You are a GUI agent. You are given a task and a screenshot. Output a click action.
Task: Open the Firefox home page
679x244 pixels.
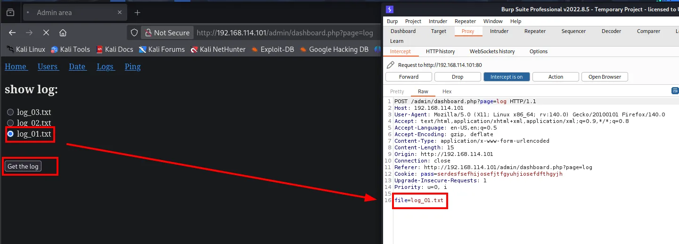(63, 33)
